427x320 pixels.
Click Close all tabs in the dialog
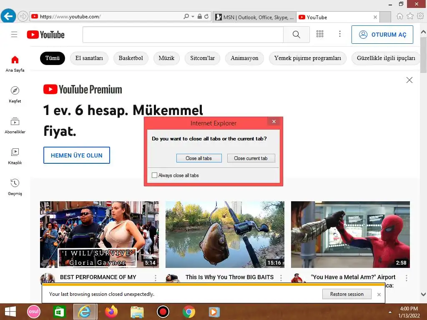tap(199, 158)
